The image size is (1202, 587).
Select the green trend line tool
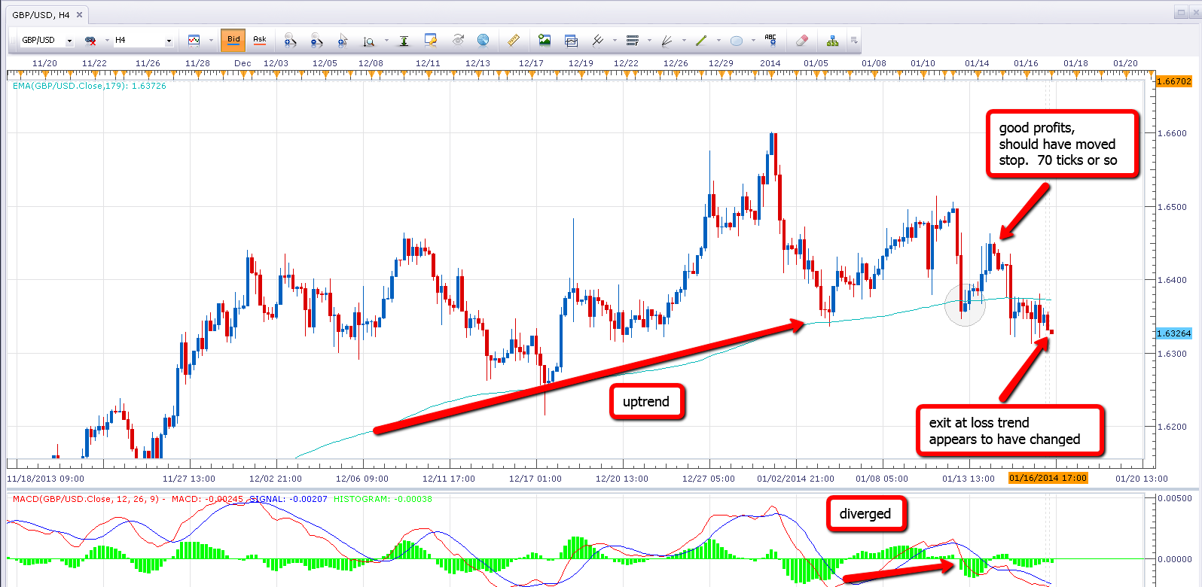pyautogui.click(x=701, y=40)
